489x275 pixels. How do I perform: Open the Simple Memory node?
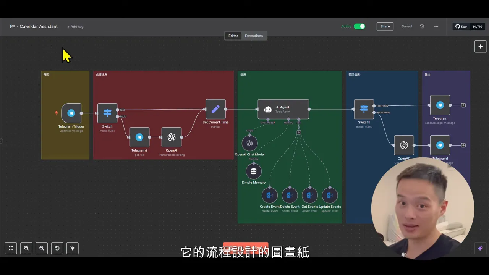pos(254,171)
